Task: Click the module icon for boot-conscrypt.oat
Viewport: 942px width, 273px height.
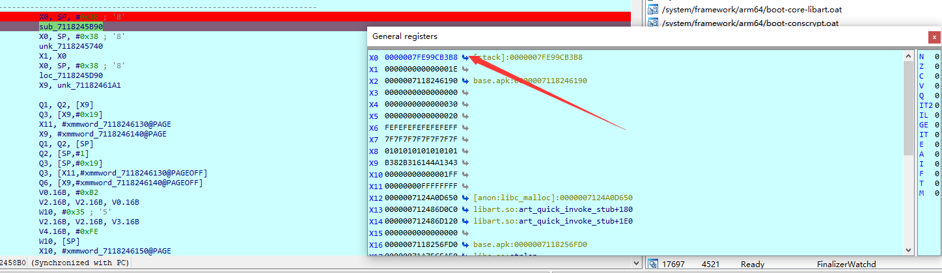Action: click(654, 23)
